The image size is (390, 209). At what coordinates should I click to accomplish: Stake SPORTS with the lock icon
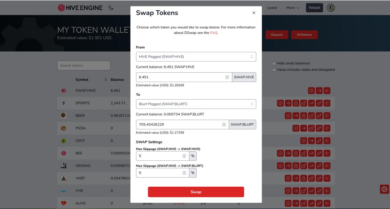[x=296, y=103]
